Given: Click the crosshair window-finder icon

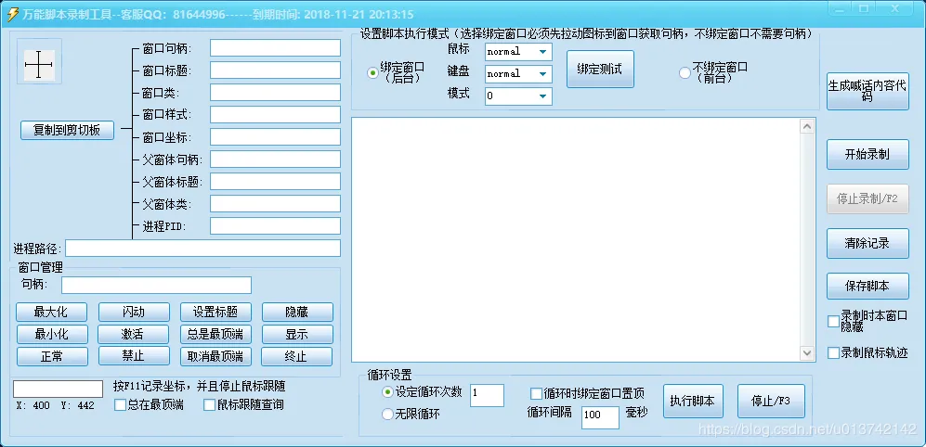Looking at the screenshot, I should [39, 65].
